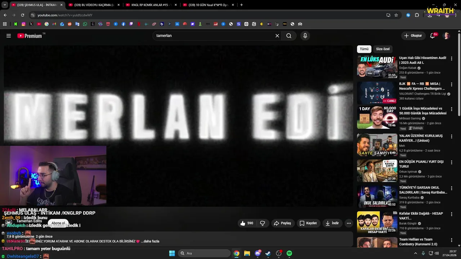
Task: Open the Facebook bookmark icon
Action: click(x=124, y=24)
